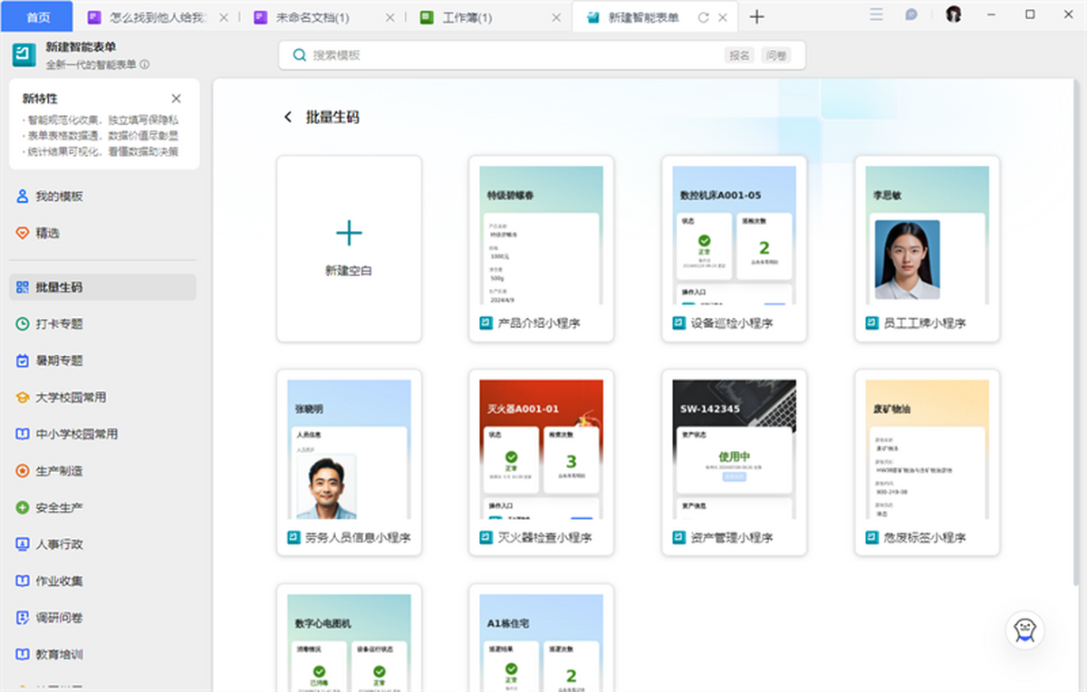This screenshot has height=692, width=1087.
Task: Switch to the 首页 home tab
Action: pos(38,17)
